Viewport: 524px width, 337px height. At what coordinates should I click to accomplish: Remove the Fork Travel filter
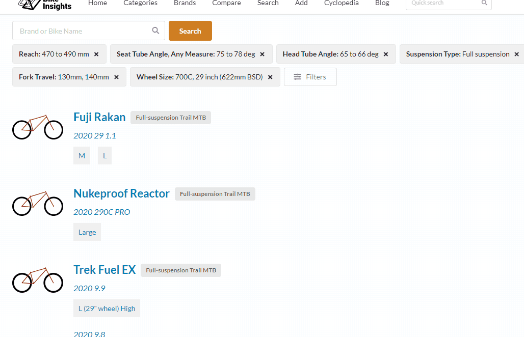click(x=116, y=77)
